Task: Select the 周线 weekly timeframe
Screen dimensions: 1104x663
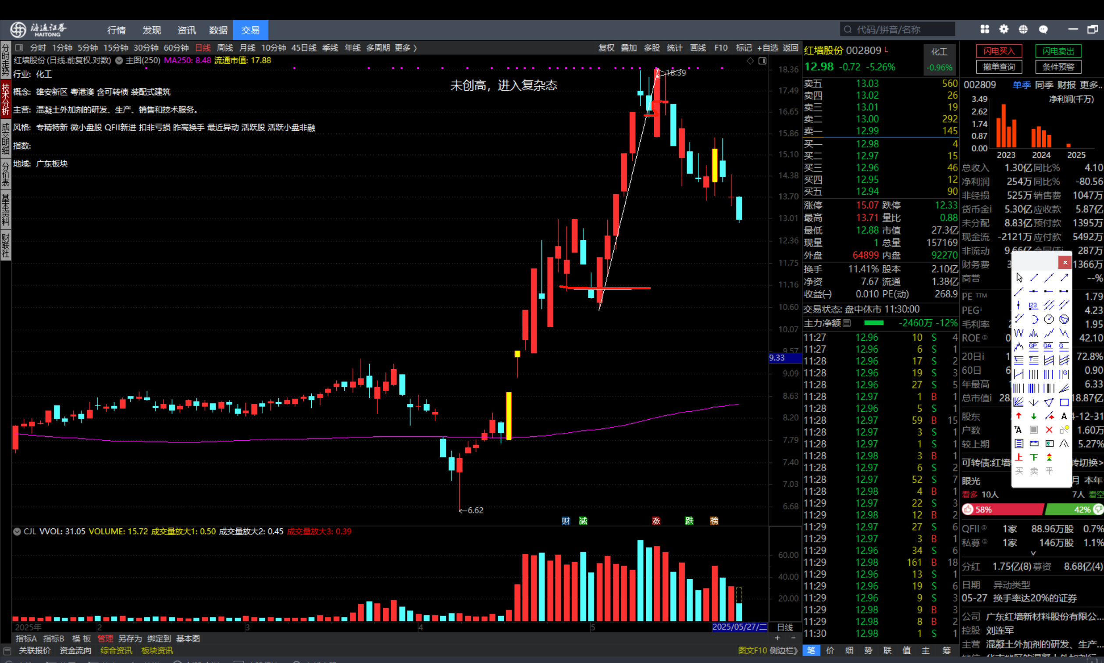Action: click(224, 47)
